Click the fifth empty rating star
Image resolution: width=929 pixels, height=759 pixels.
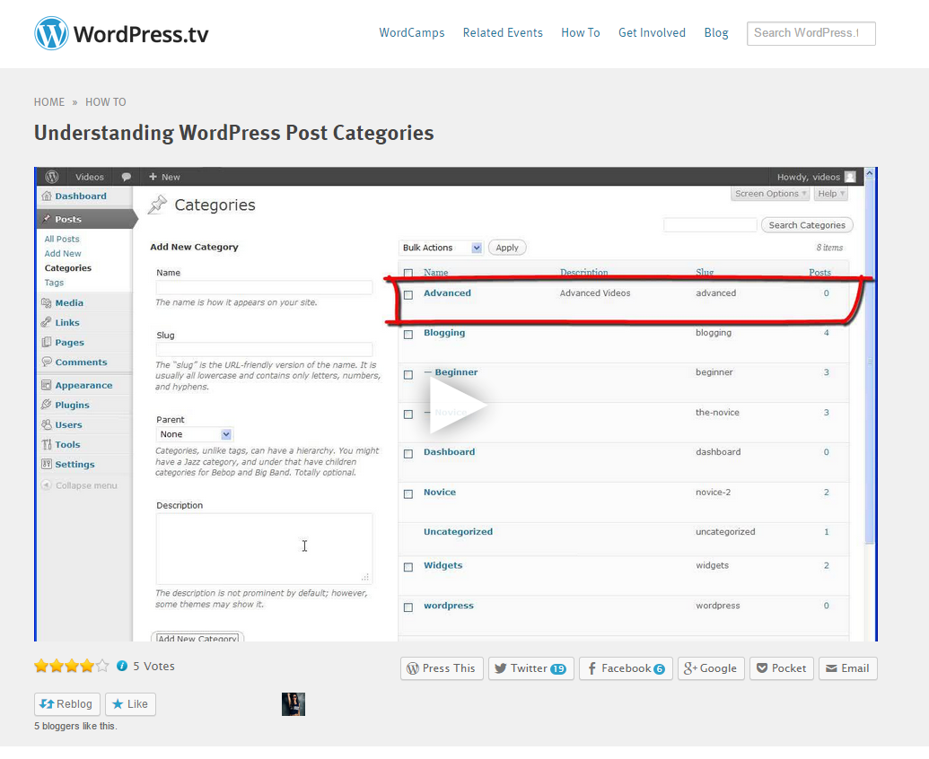pos(102,666)
